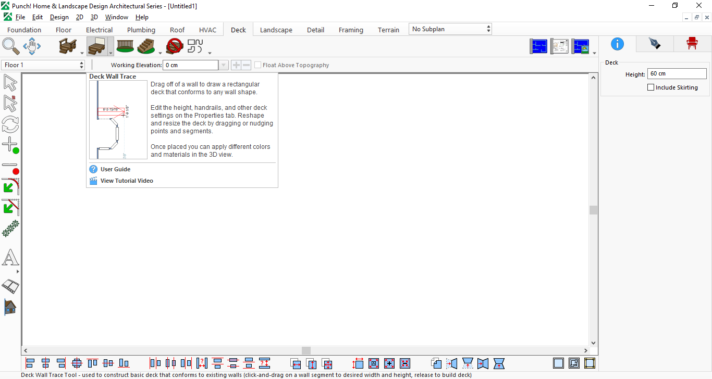This screenshot has width=712, height=379.
Task: Open the Design menu
Action: [59, 17]
